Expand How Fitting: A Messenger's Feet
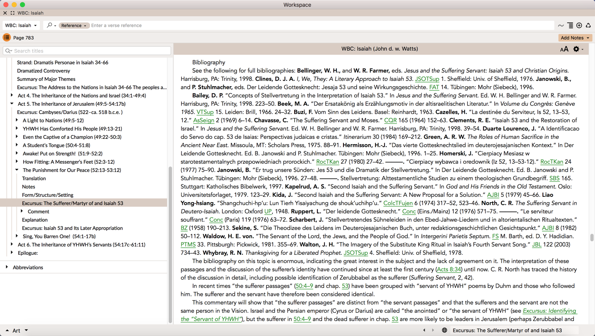 [x=17, y=162]
